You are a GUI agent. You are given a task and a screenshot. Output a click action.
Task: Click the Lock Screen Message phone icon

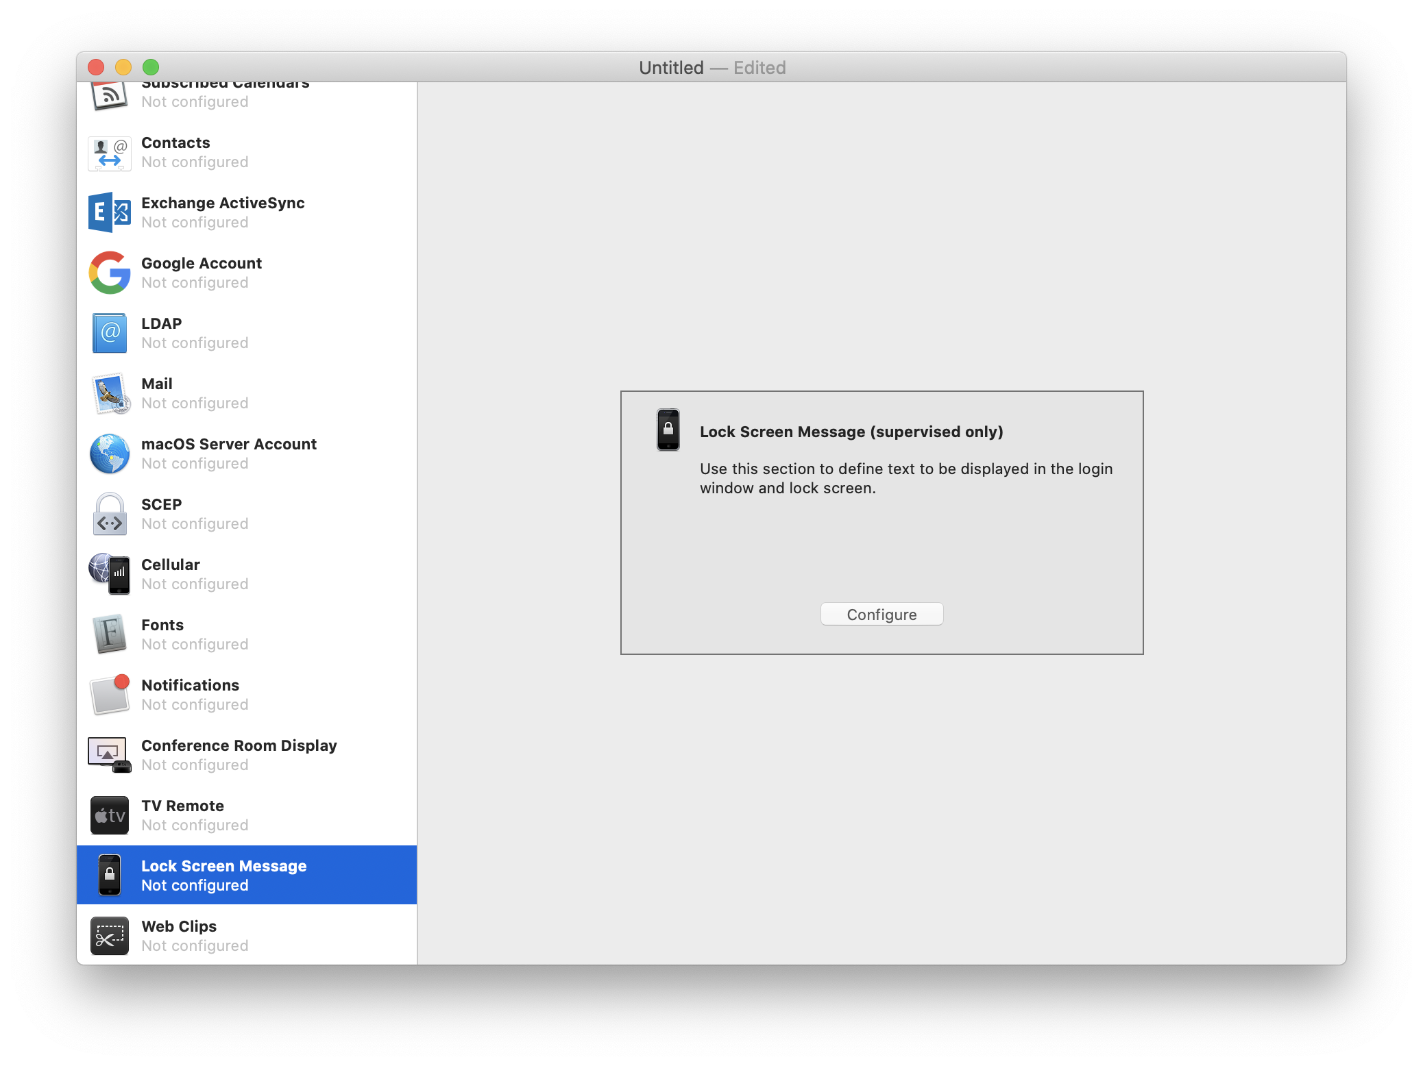(x=109, y=875)
